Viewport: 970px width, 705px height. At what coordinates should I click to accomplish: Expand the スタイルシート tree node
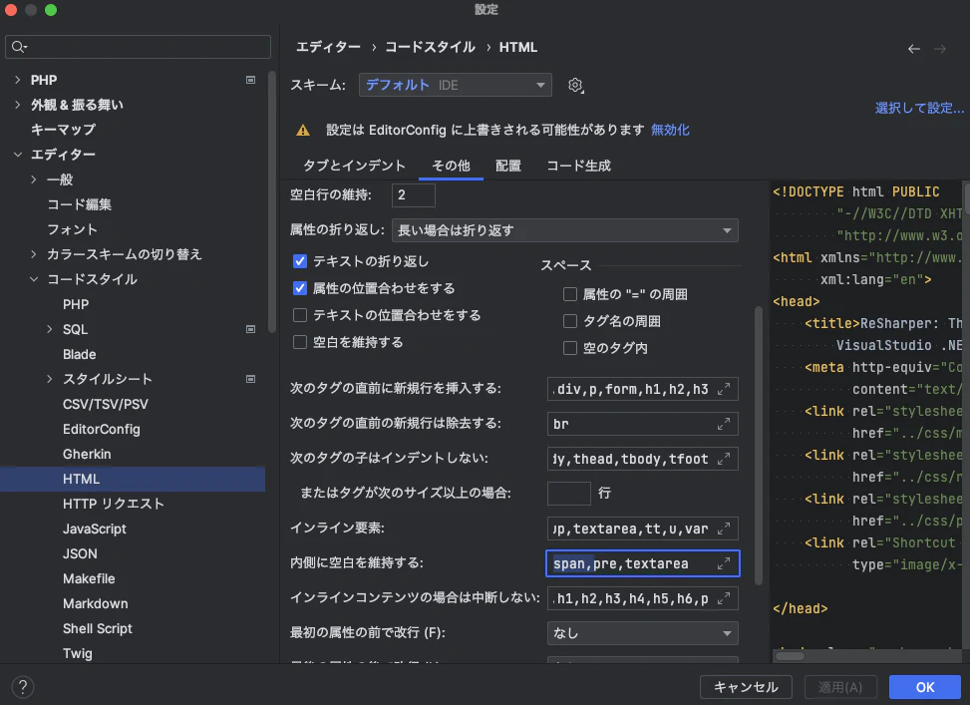[50, 379]
